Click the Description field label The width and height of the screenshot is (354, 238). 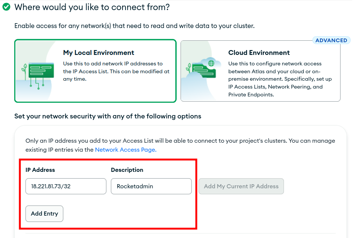[127, 170]
